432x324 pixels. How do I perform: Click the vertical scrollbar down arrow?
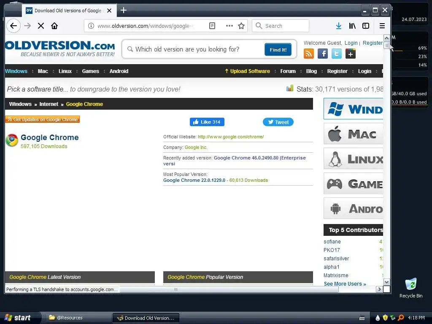tap(386, 282)
